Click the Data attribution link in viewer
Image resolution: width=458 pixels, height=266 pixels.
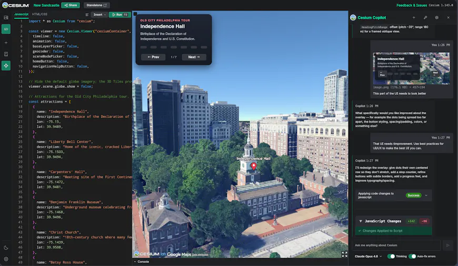point(200,255)
